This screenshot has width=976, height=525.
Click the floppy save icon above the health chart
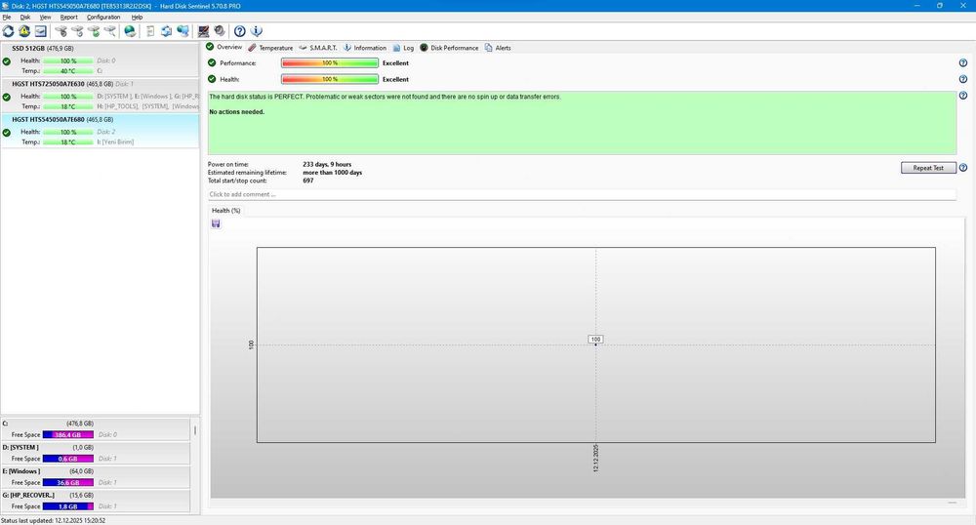coord(216,223)
